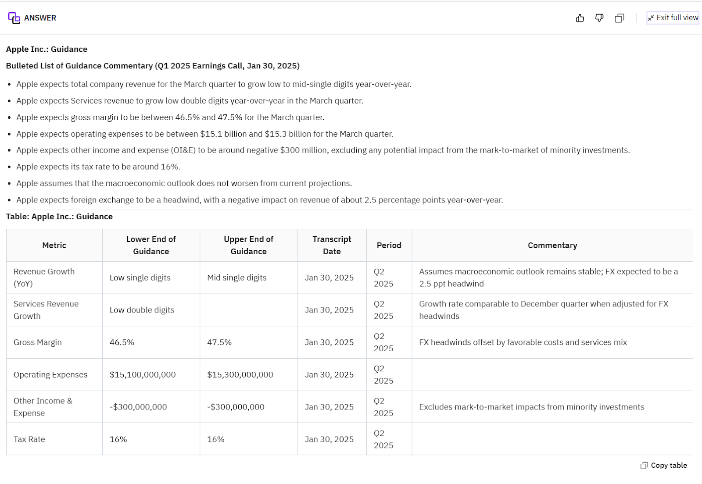
Task: Select the Q2 2025 period cell for Services row
Action: [x=389, y=310]
